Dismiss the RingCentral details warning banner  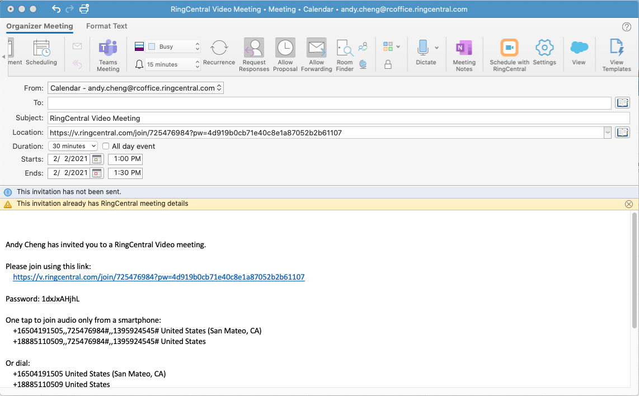(628, 204)
